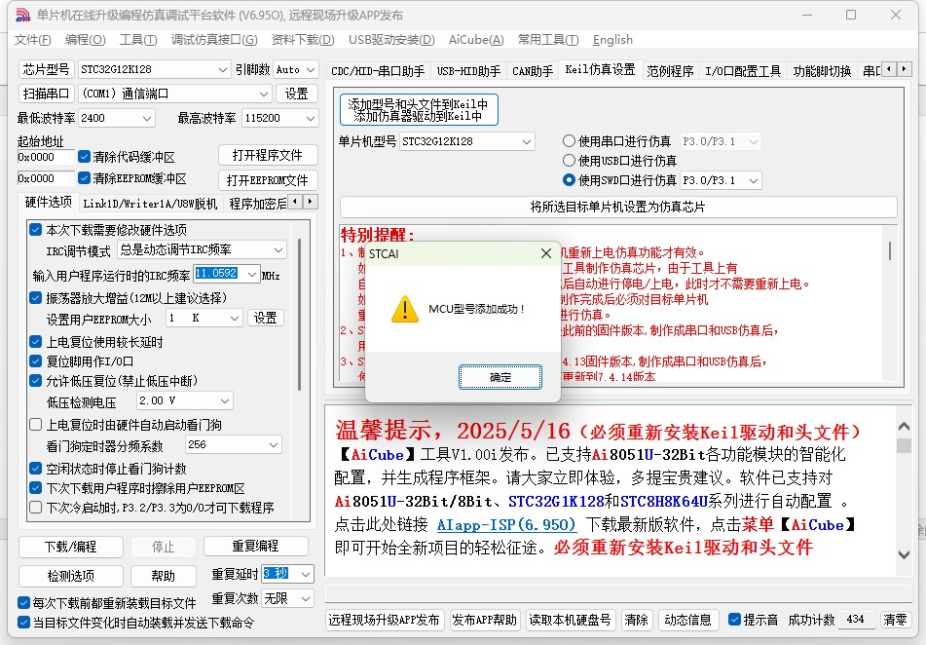Image resolution: width=926 pixels, height=645 pixels.
Task: Enable 上电复位时由硬件自动启动看门狗
Action: [x=36, y=425]
